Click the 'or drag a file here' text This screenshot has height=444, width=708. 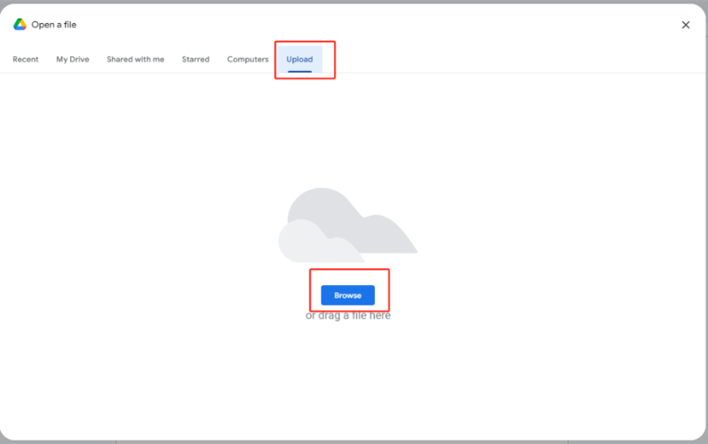348,315
